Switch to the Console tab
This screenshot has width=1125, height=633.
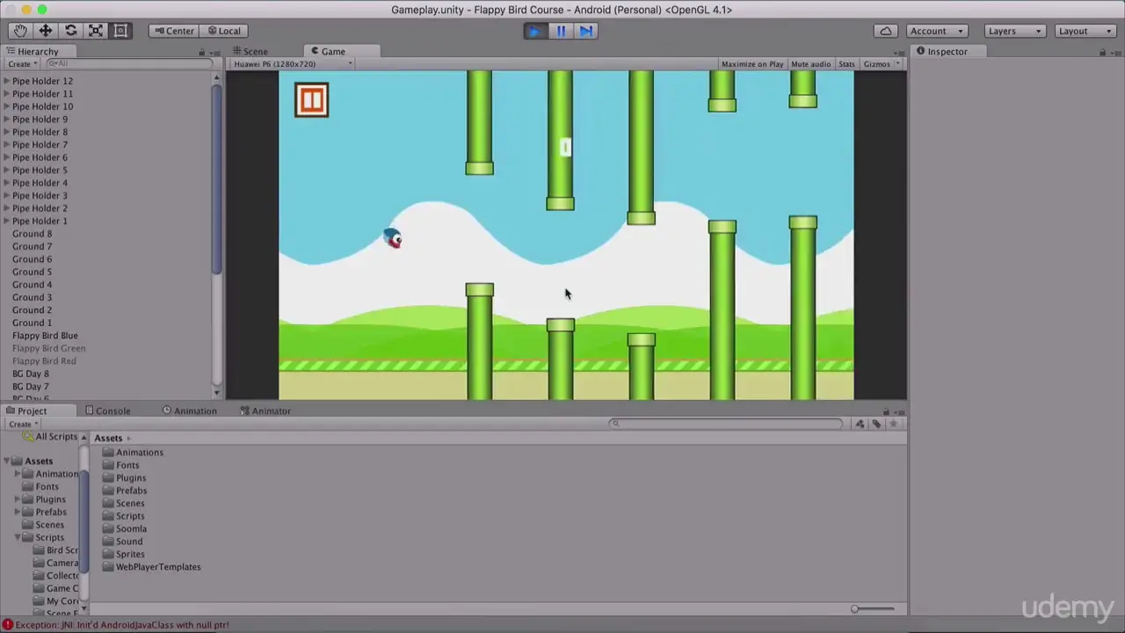[107, 411]
